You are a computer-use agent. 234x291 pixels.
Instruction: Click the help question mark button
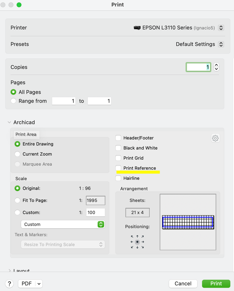[x=9, y=284]
